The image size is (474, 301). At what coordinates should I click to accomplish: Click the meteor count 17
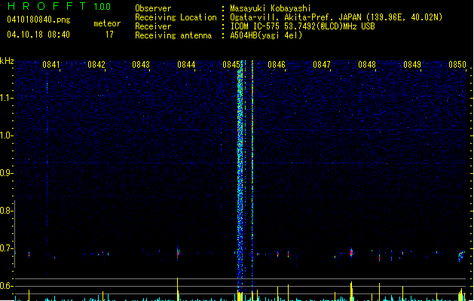(x=109, y=35)
